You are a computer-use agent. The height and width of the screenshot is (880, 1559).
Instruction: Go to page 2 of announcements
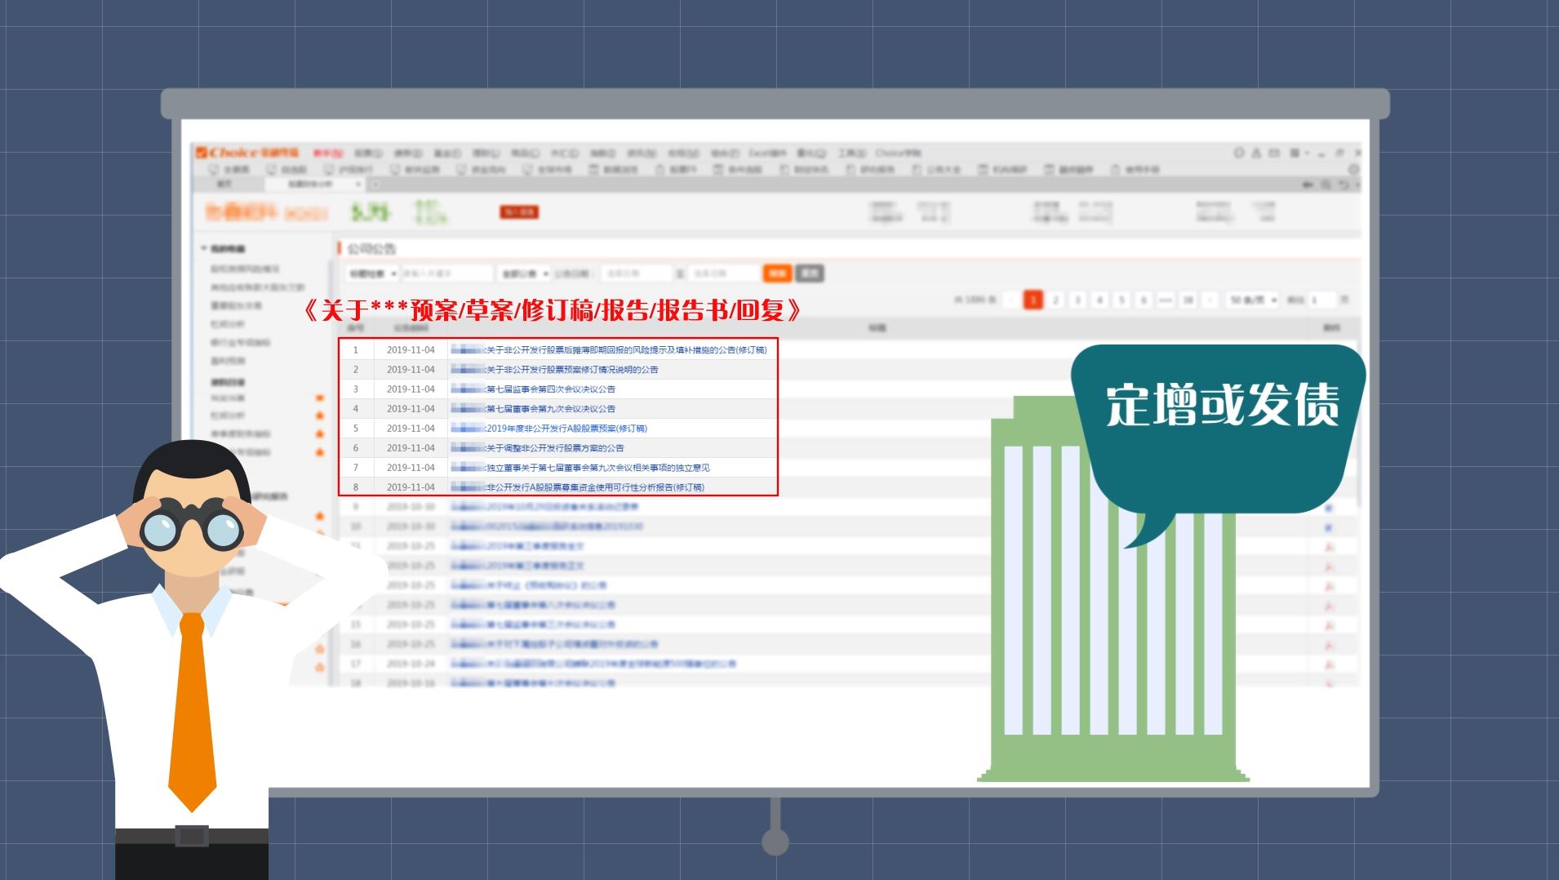point(1055,300)
